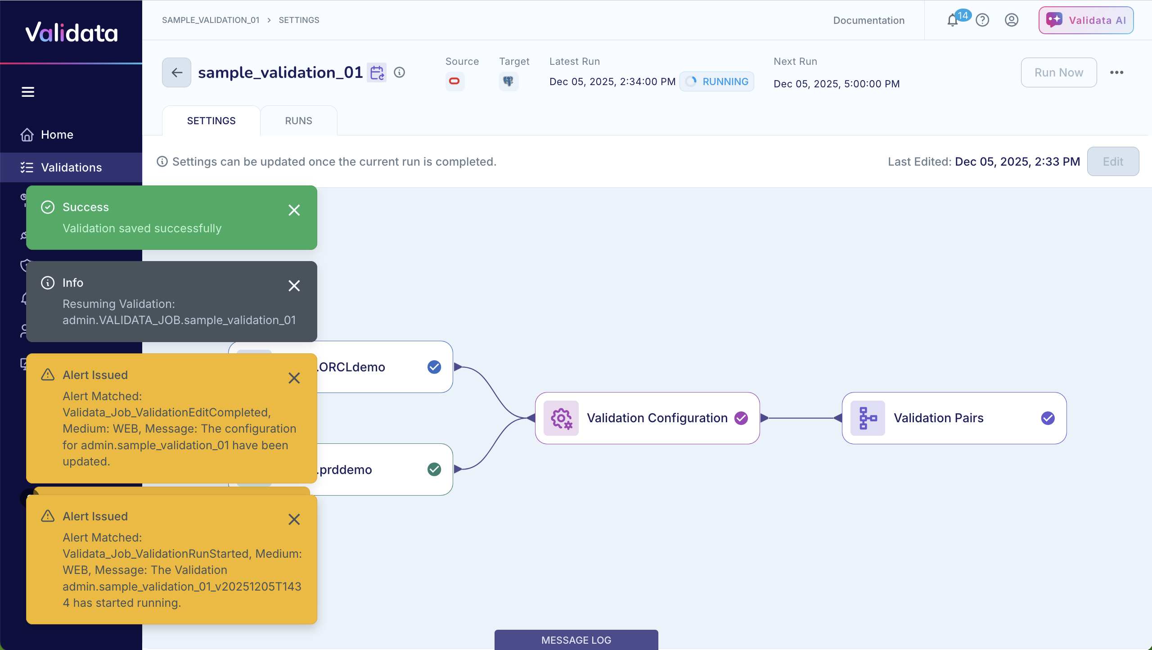This screenshot has height=650, width=1152.
Task: Open the Documentation link
Action: pos(868,20)
